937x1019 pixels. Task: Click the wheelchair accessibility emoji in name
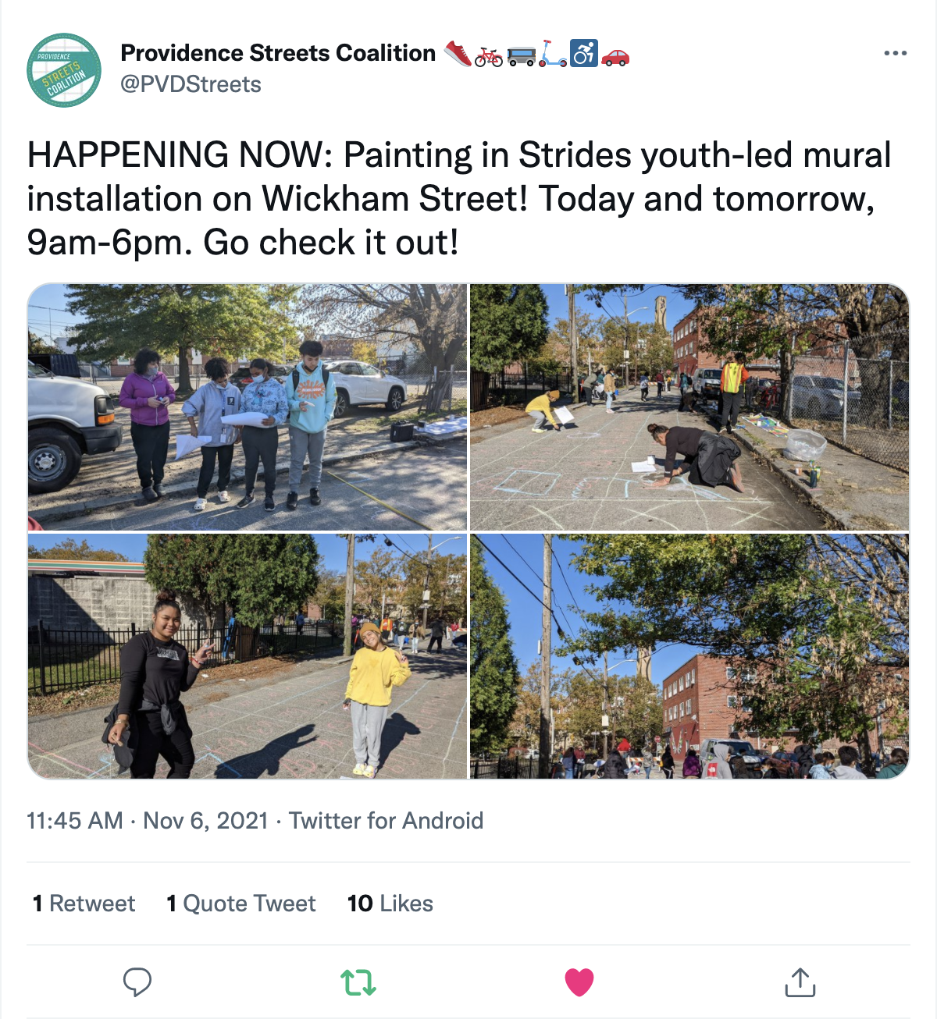[583, 53]
